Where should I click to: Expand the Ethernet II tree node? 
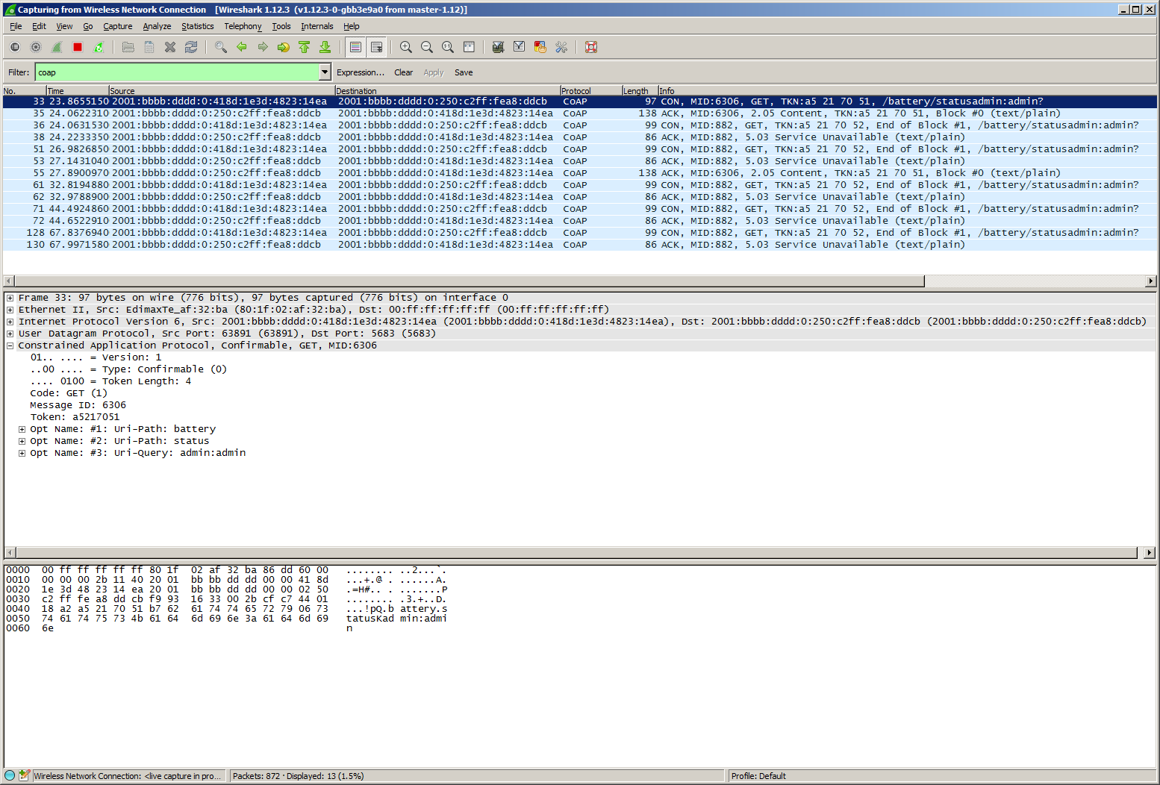[x=10, y=310]
